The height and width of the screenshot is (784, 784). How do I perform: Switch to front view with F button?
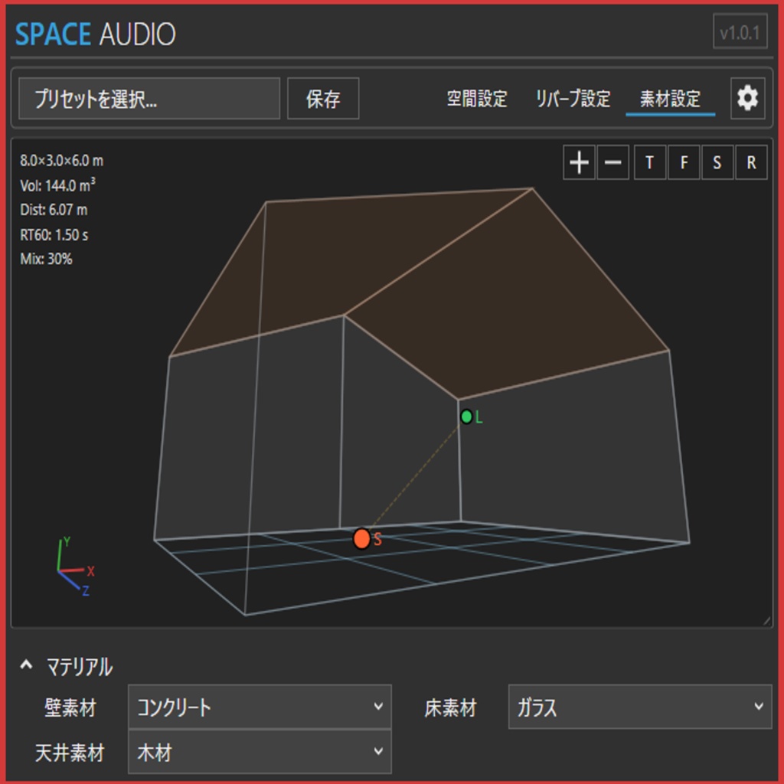point(684,162)
